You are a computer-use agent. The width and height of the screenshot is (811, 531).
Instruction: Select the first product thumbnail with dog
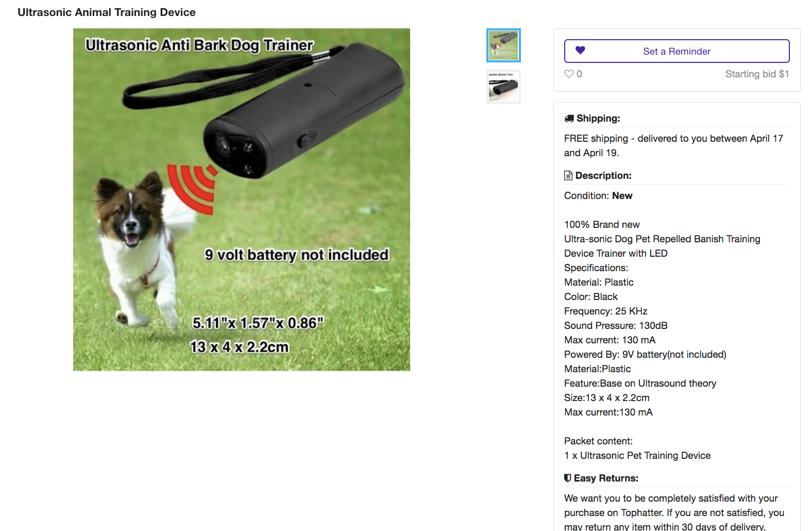(x=503, y=45)
